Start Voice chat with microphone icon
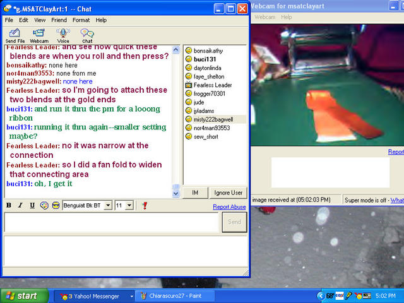Viewport: 404px width, 303px height. coord(63,35)
